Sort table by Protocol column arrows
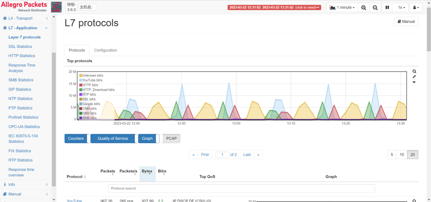This screenshot has width=431, height=202. point(85,177)
